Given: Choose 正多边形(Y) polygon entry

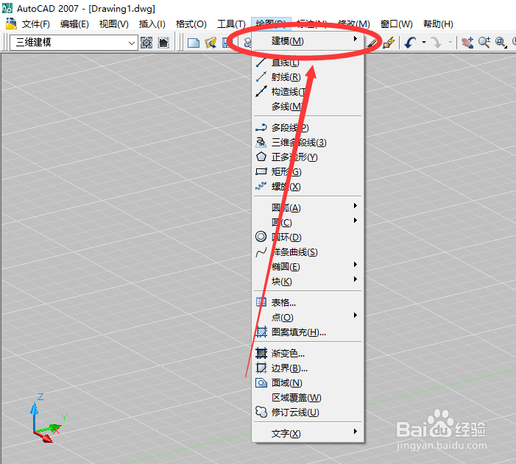Looking at the screenshot, I should [x=308, y=157].
